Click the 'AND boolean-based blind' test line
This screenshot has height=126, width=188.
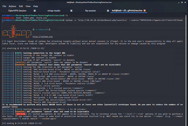click(x=47, y=70)
